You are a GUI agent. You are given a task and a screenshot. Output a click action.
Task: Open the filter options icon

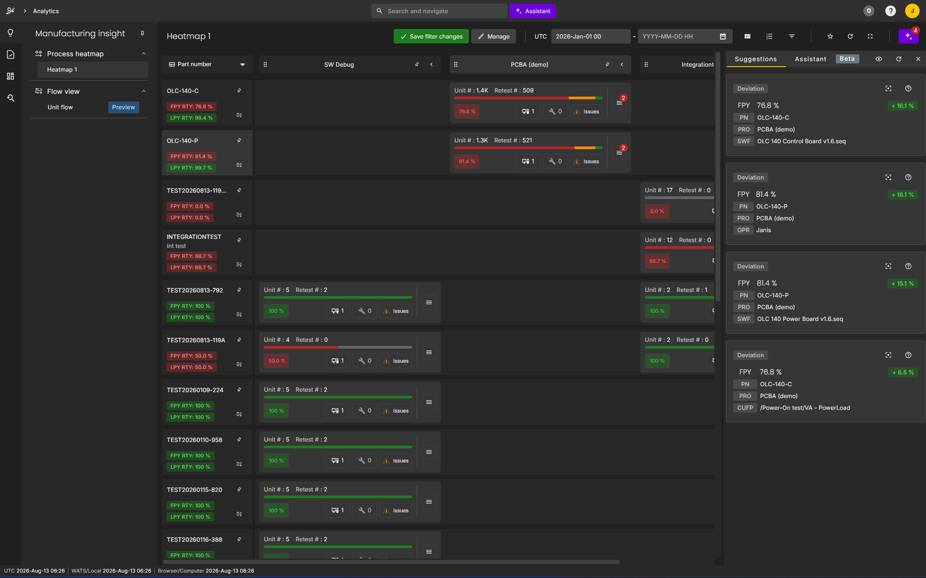pos(792,36)
